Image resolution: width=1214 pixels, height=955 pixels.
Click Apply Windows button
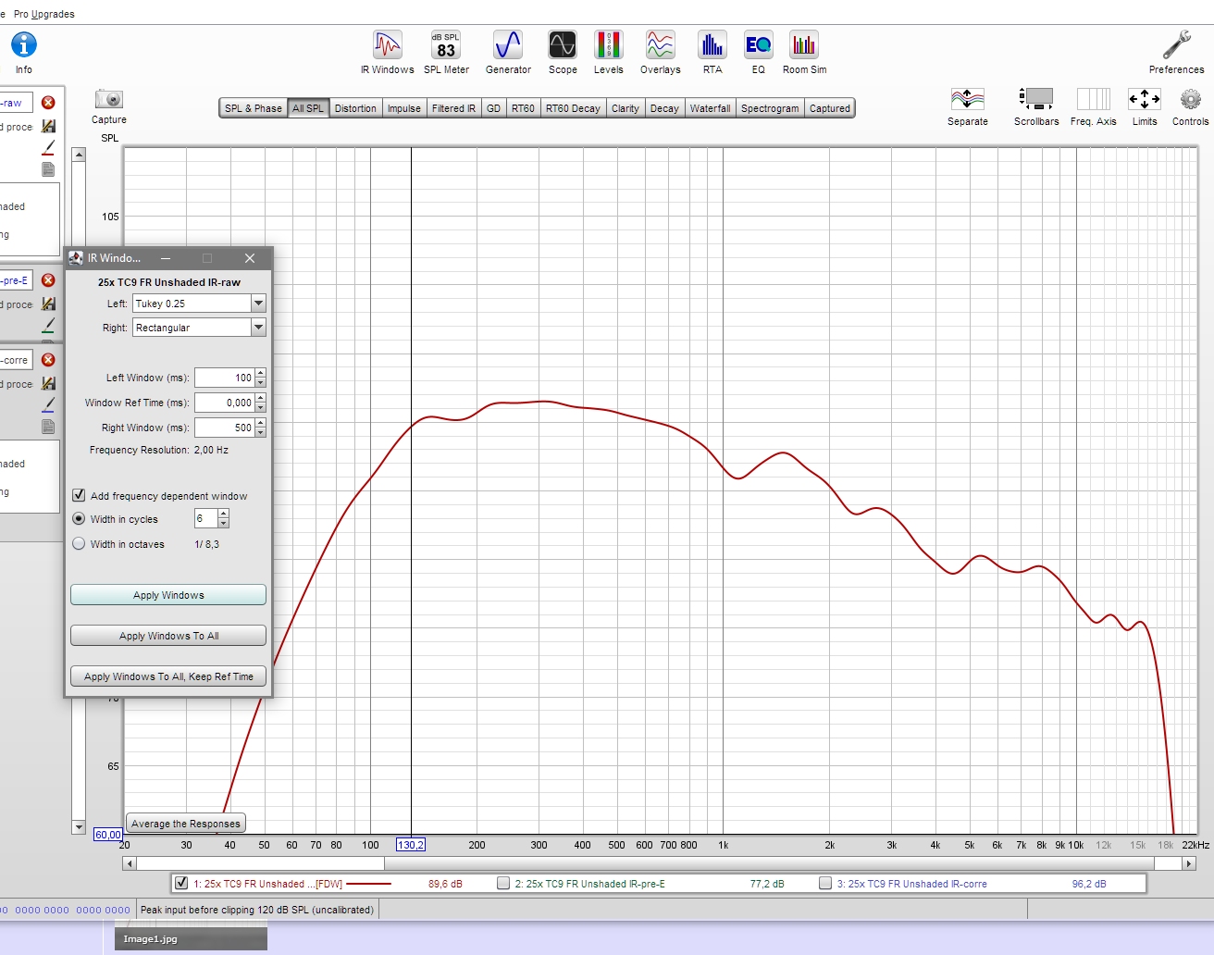pos(168,595)
